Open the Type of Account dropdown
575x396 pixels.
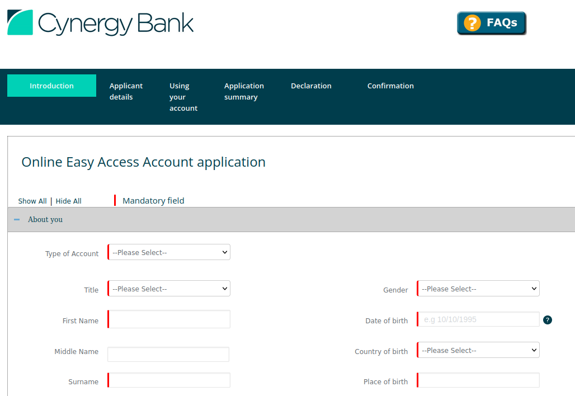(x=169, y=252)
